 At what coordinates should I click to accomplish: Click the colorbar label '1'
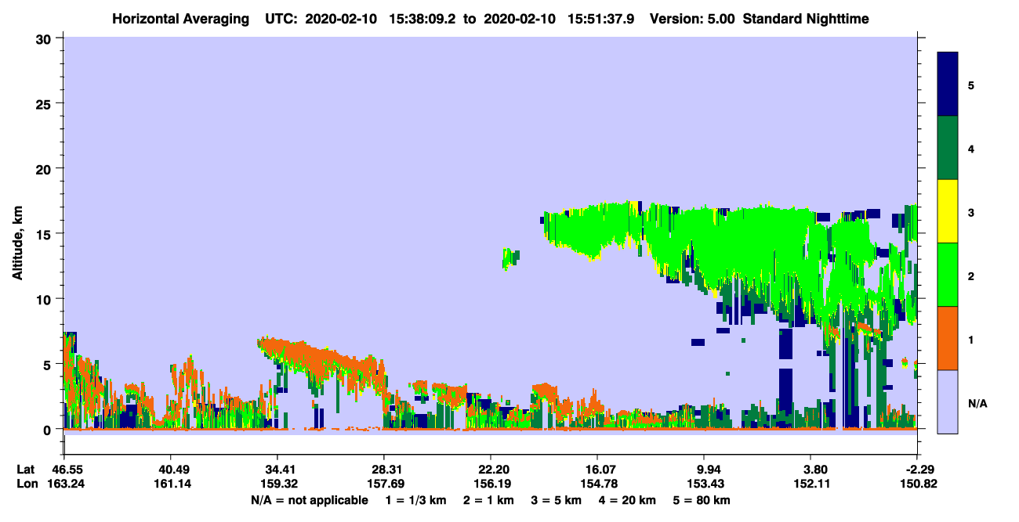(971, 340)
